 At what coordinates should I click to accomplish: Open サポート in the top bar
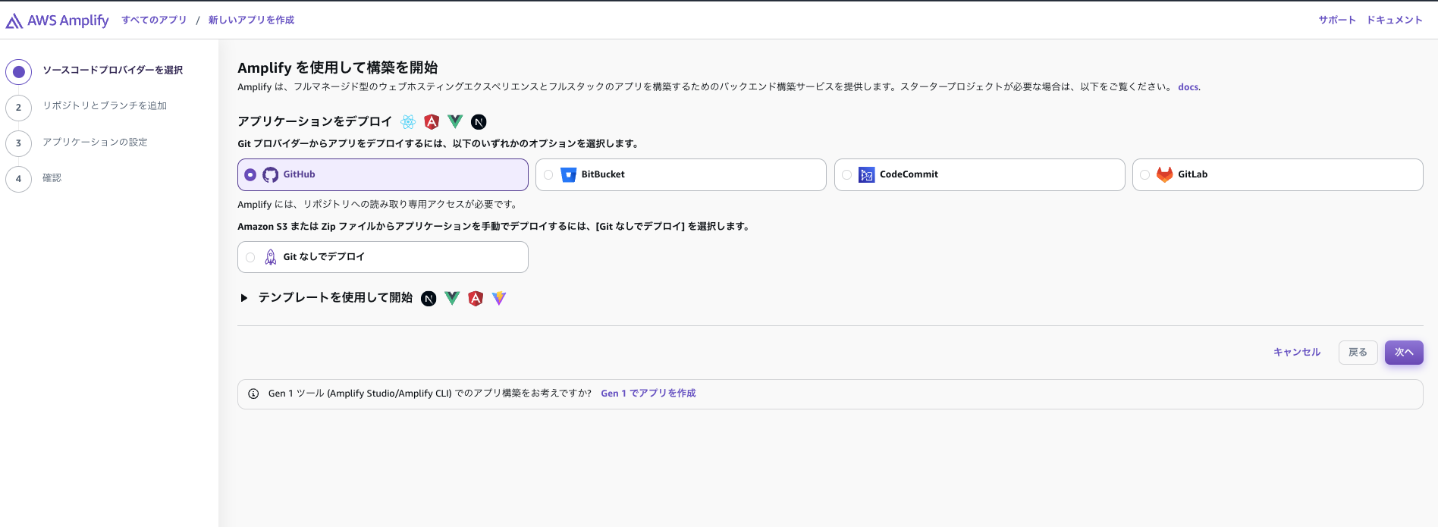pos(1337,20)
